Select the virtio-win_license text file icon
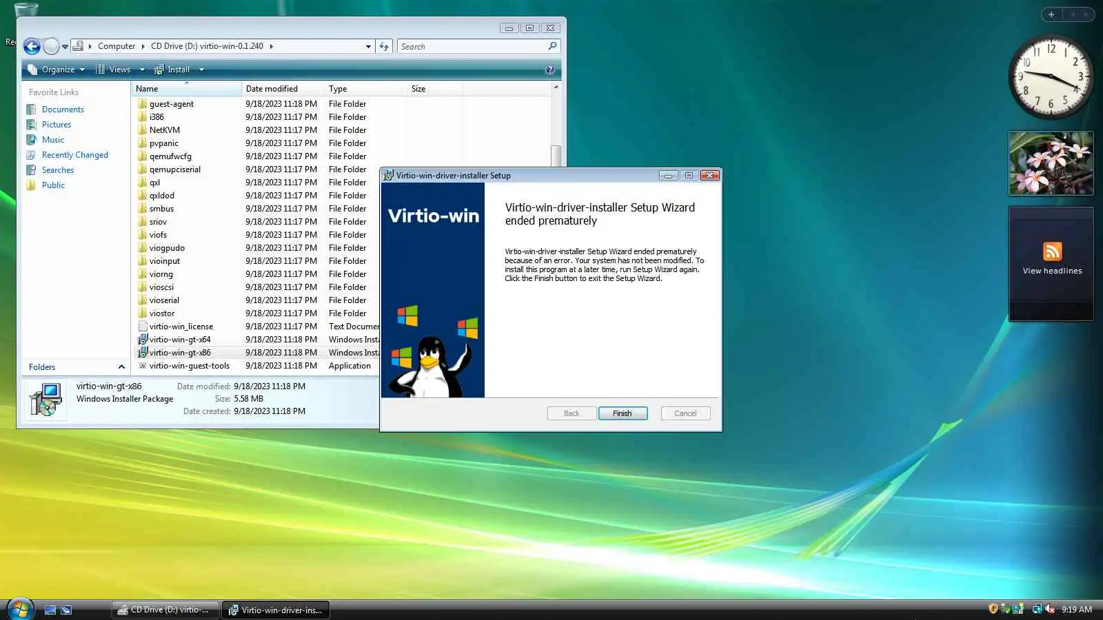Viewport: 1103px width, 620px height. tap(143, 327)
